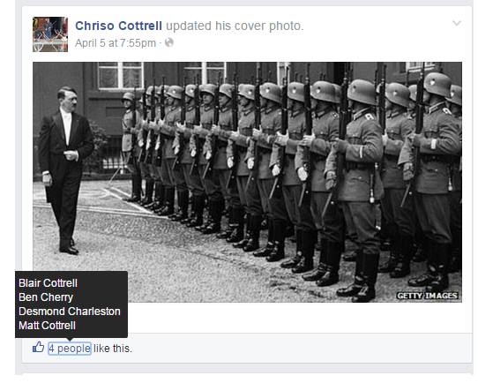Click the 'like this.' text
Image resolution: width=478 pixels, height=383 pixels.
[113, 349]
